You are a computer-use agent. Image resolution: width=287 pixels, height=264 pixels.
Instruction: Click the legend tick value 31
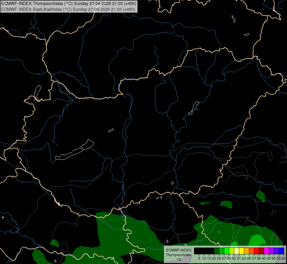pyautogui.click(x=239, y=258)
